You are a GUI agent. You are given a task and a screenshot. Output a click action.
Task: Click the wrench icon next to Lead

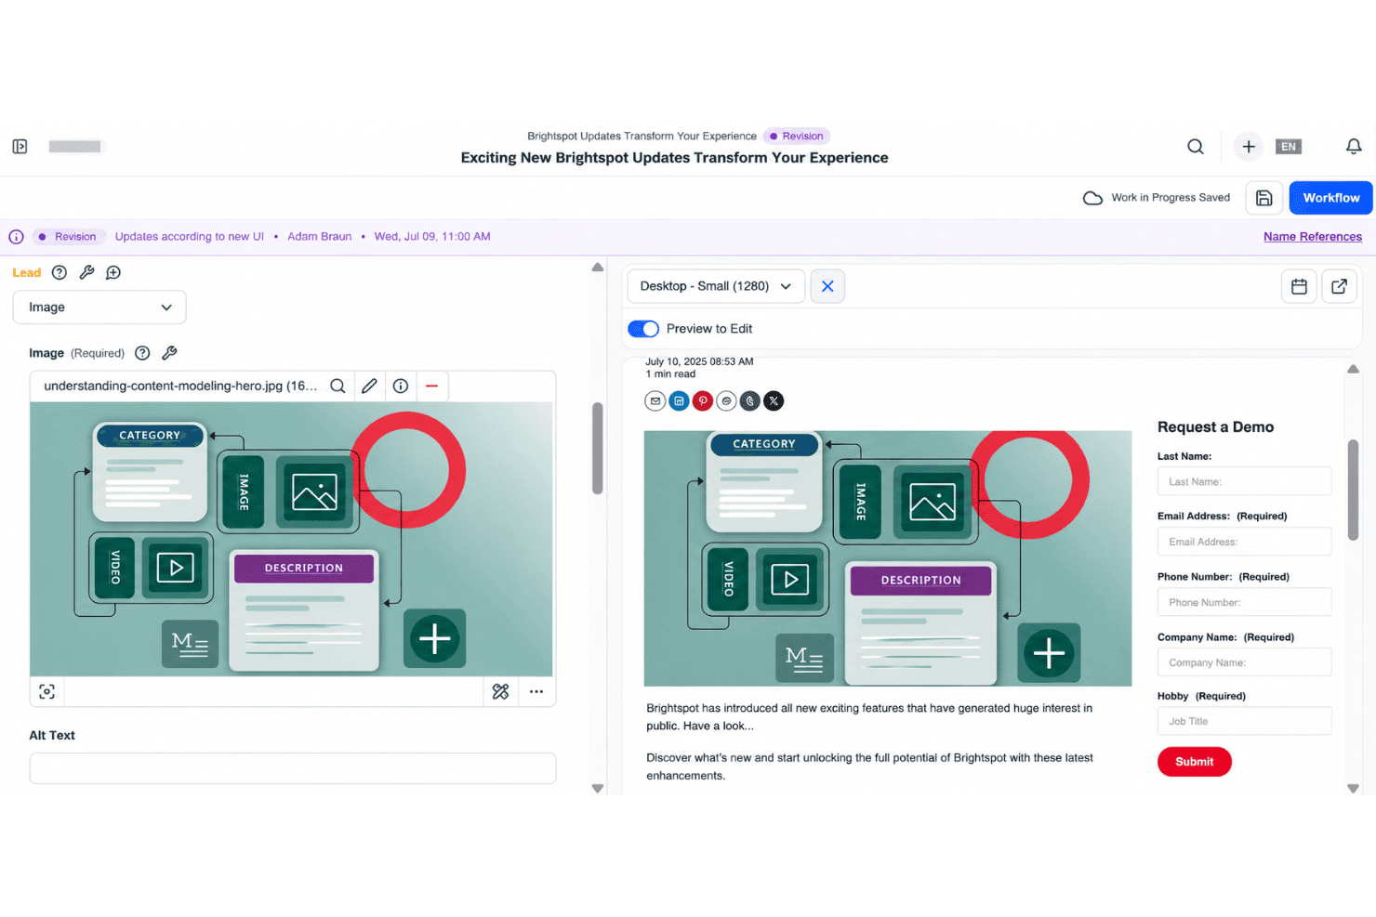tap(86, 272)
